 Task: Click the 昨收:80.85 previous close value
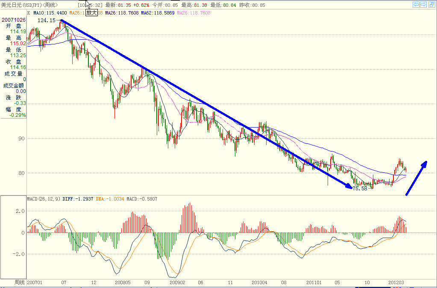coord(252,5)
